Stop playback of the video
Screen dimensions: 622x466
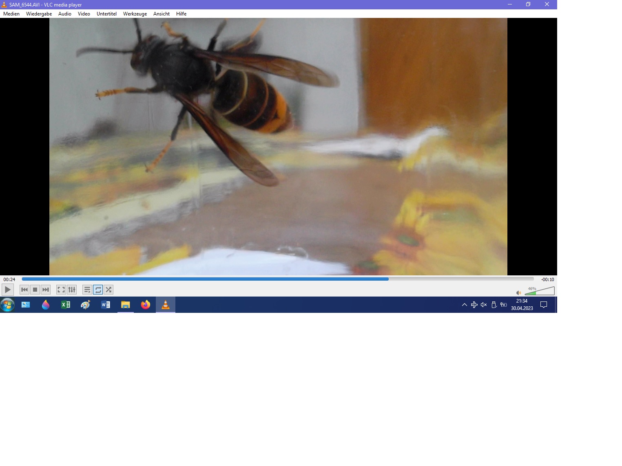pos(35,290)
